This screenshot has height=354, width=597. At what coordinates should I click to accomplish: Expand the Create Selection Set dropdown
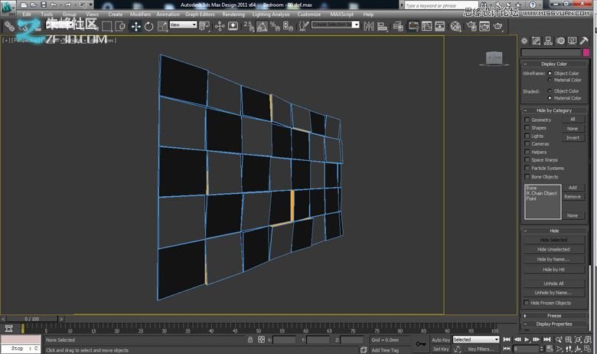[335, 25]
